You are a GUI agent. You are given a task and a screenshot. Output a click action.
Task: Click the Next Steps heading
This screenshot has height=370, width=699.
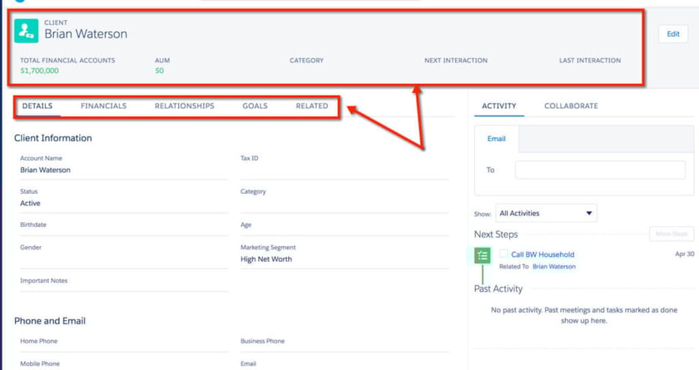click(496, 234)
